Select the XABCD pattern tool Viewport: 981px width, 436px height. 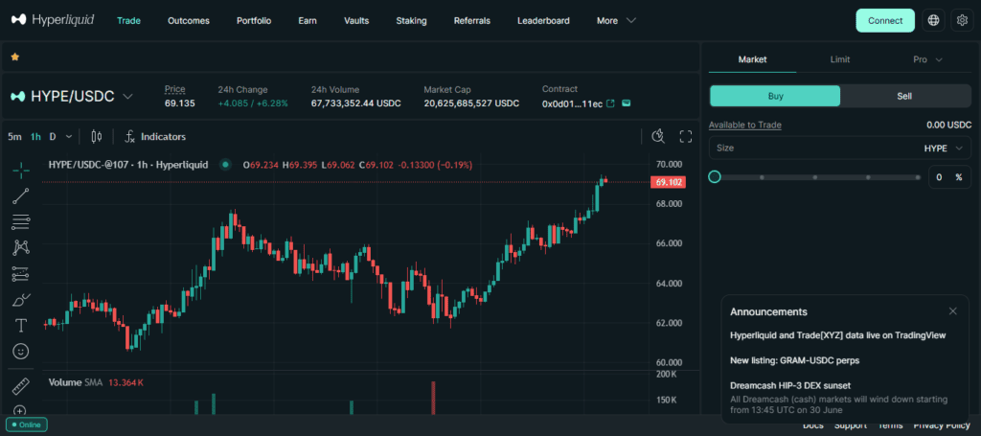(21, 248)
